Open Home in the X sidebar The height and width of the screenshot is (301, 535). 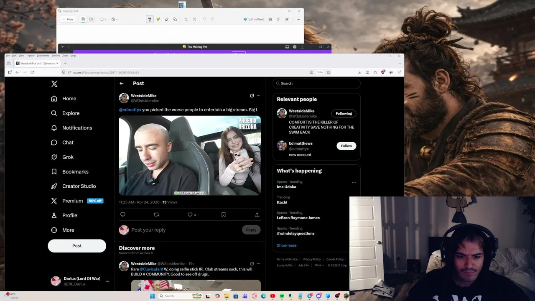pyautogui.click(x=64, y=99)
